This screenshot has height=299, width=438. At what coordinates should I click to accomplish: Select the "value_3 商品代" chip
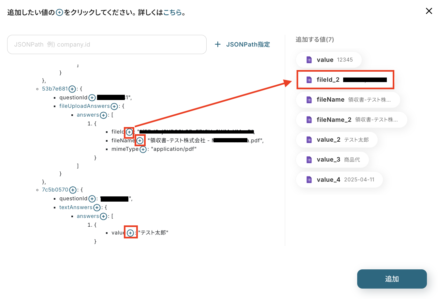tap(332, 160)
